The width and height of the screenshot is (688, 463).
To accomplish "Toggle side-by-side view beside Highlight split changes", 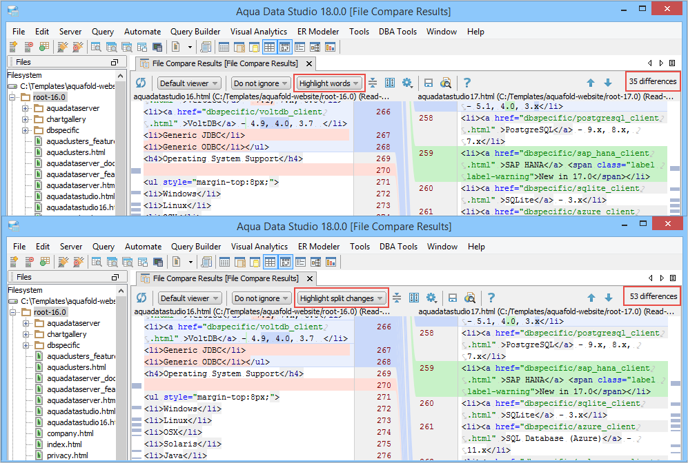I will click(414, 298).
